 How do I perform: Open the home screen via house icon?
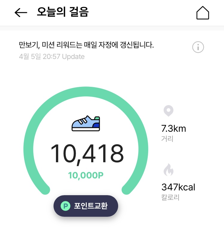(202, 13)
